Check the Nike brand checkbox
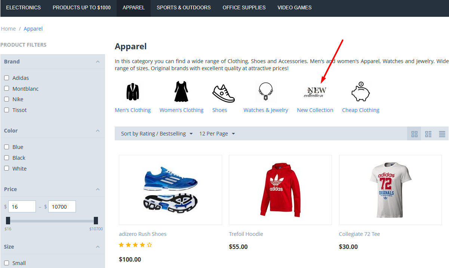The height and width of the screenshot is (268, 449). tap(6, 99)
